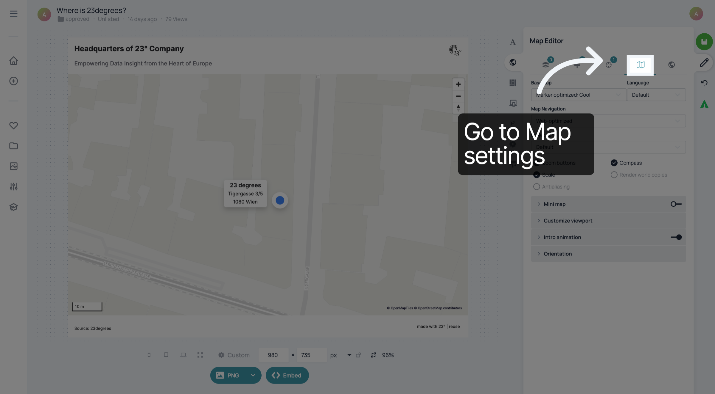
Task: Select fullscreen preview size
Action: coord(200,355)
